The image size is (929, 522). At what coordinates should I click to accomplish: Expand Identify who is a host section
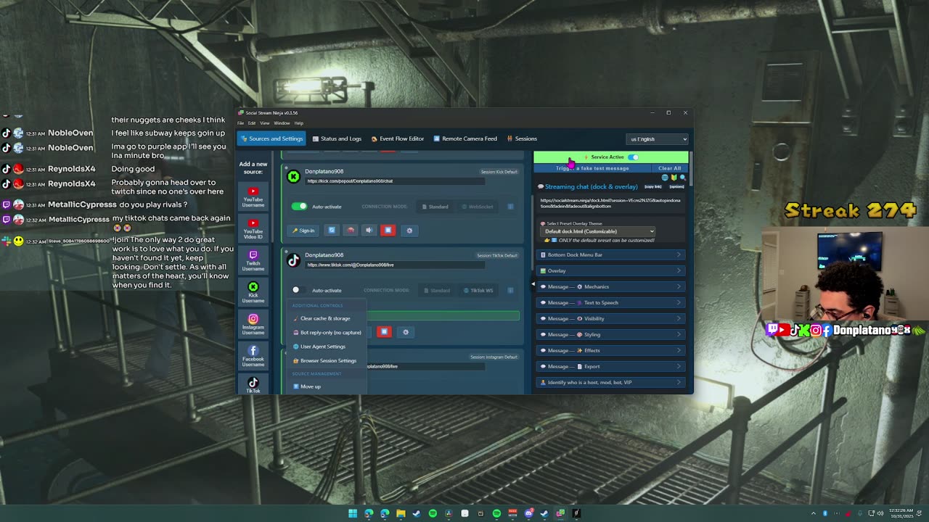pyautogui.click(x=610, y=382)
